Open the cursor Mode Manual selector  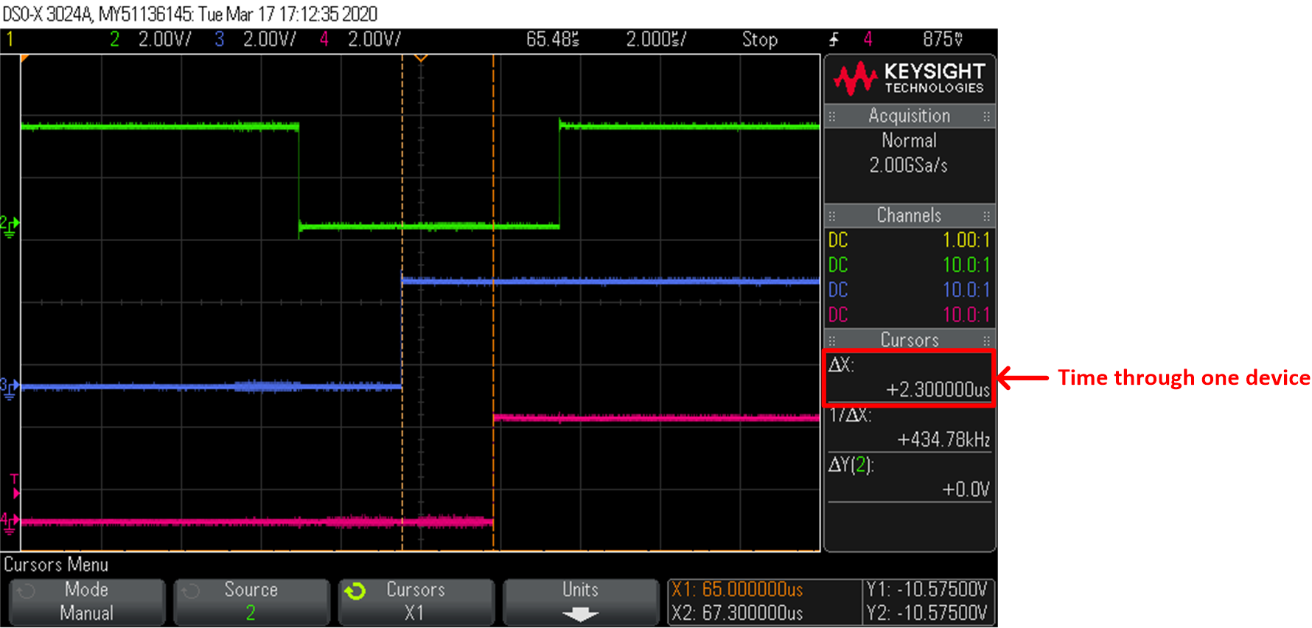[x=87, y=601]
